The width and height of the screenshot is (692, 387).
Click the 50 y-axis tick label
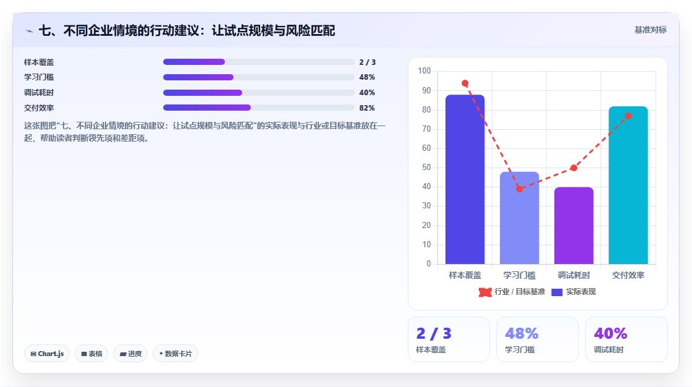(426, 168)
